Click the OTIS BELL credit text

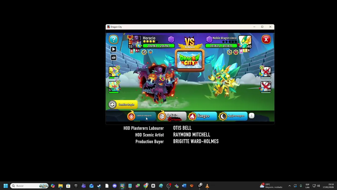pyautogui.click(x=182, y=128)
